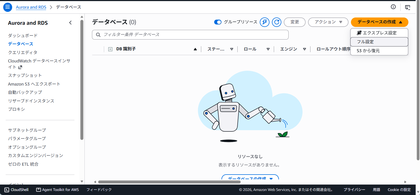The width and height of the screenshot is (420, 195).
Task: Open the CloudShell terminal icon in top-right corner
Action: [408, 7]
